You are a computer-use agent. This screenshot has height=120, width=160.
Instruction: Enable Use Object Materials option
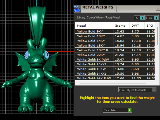[x=137, y=90]
